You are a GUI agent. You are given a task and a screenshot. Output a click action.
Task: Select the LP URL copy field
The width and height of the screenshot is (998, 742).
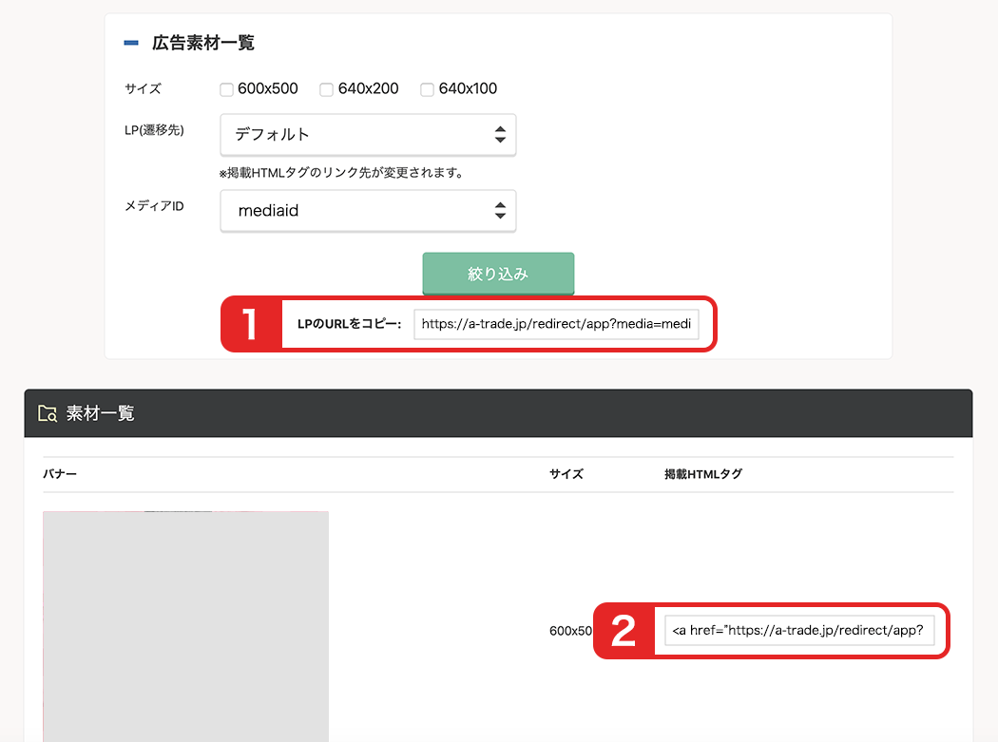click(556, 324)
